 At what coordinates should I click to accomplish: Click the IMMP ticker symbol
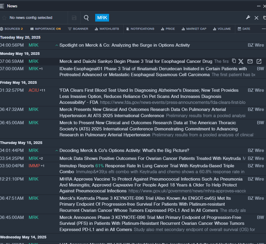coord(34,166)
